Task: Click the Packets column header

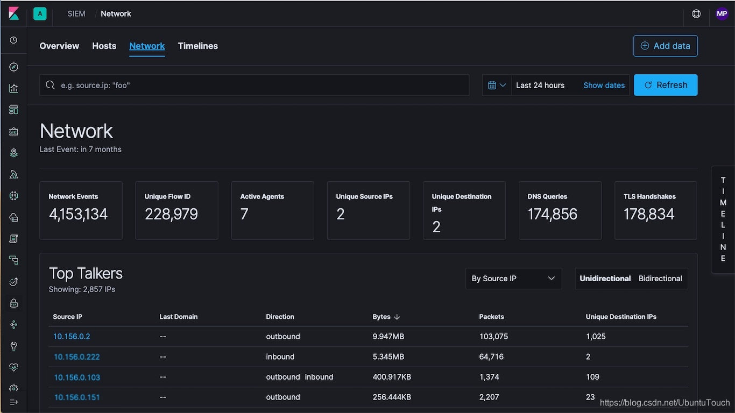Action: click(x=492, y=317)
